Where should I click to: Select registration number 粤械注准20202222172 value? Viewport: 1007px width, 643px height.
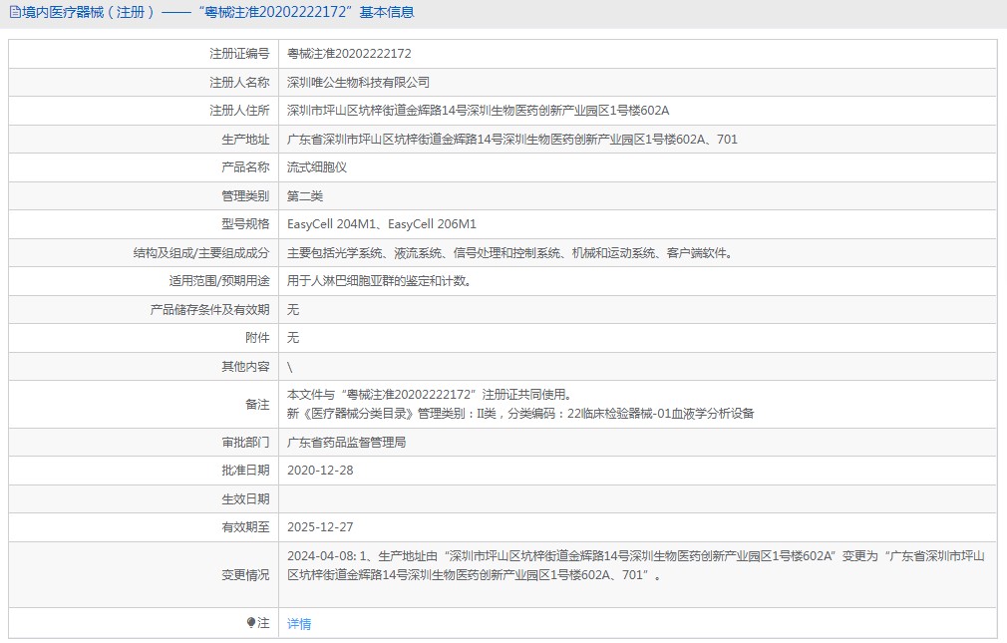click(x=349, y=53)
